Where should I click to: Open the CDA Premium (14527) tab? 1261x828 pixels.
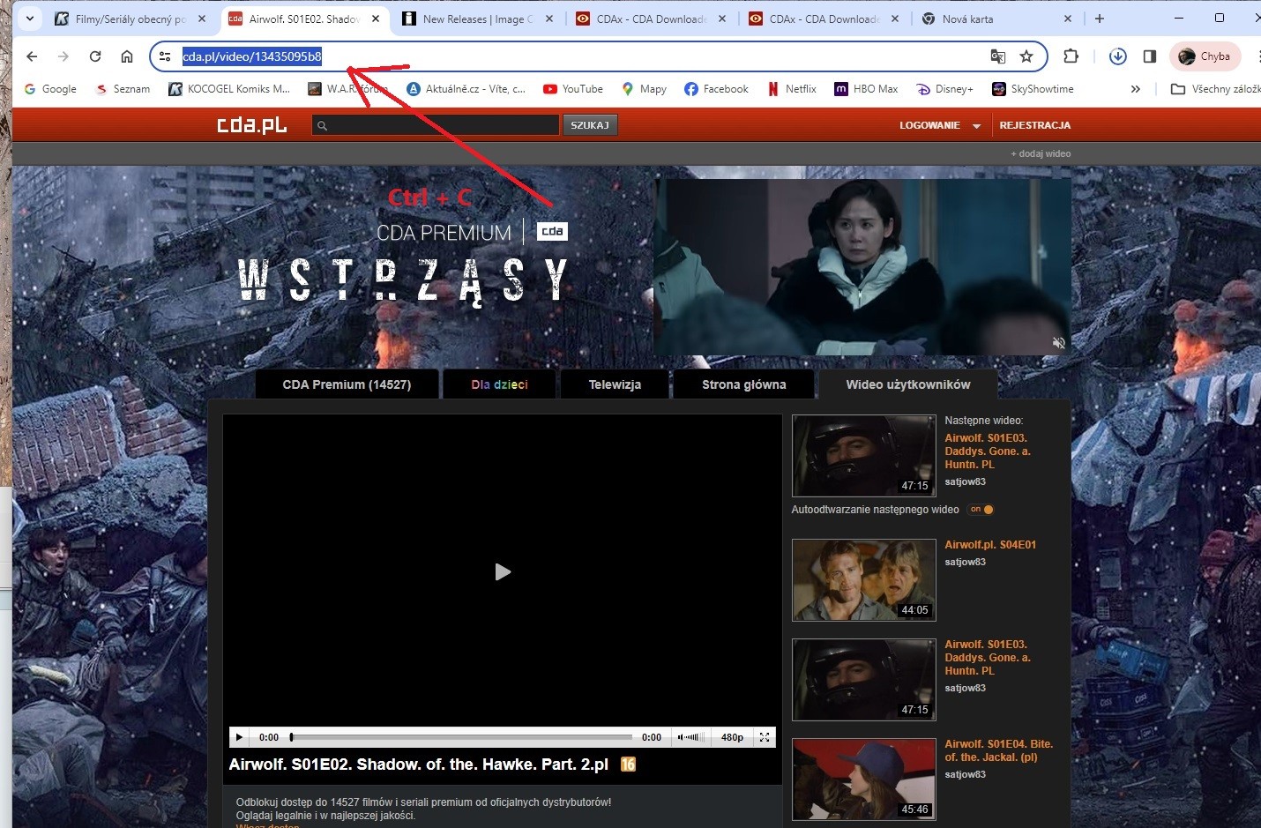[x=347, y=384]
